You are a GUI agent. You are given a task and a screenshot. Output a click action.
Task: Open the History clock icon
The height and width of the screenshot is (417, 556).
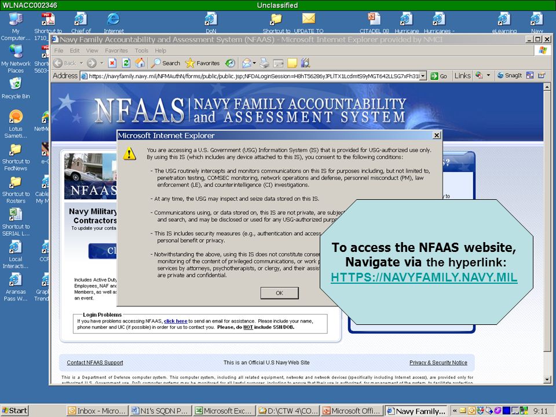(230, 63)
